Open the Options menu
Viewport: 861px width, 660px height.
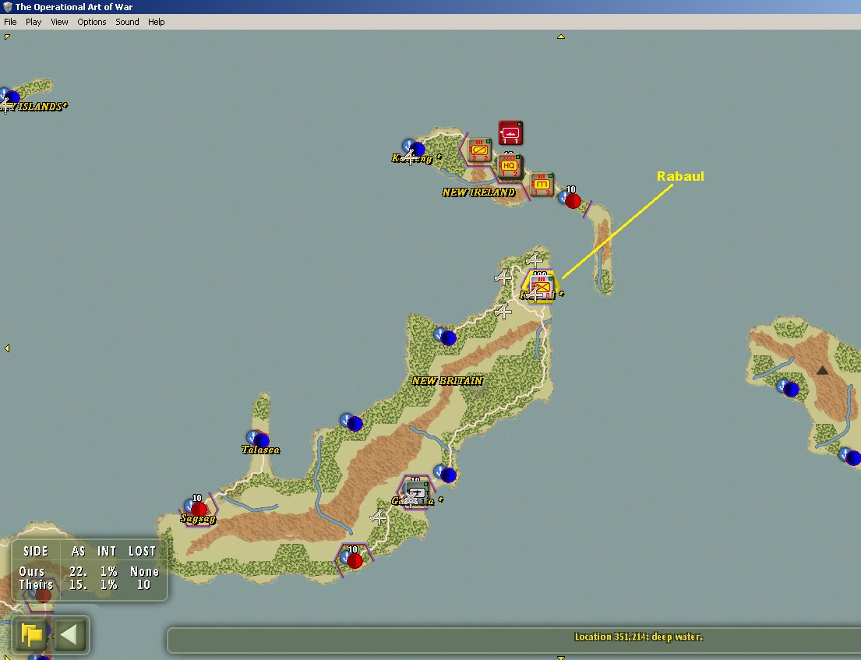92,22
